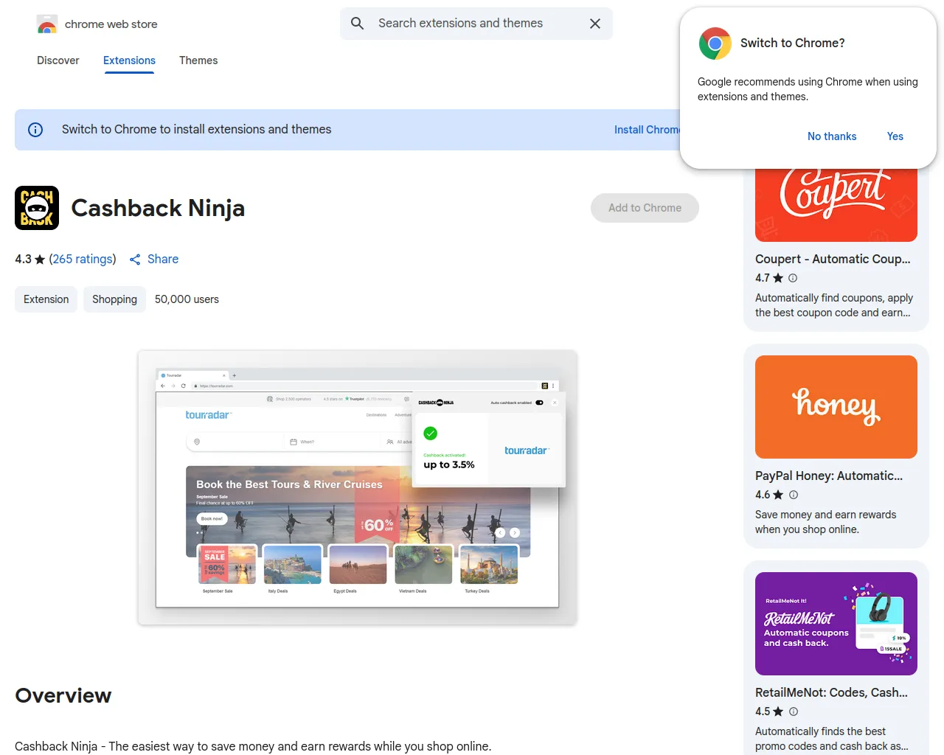Screen dimensions: 944x755
Task: Select the Shopping category chip
Action: point(114,299)
